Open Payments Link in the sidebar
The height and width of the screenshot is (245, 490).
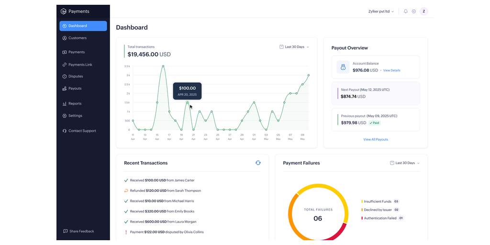pyautogui.click(x=80, y=65)
